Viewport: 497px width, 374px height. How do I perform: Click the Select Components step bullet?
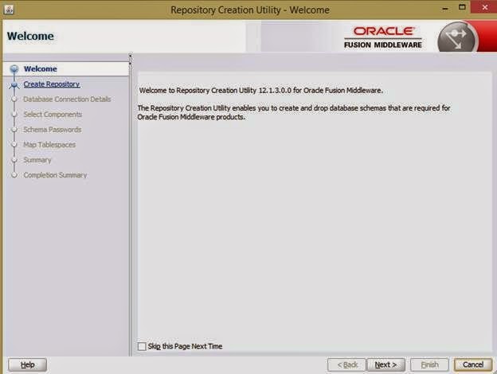click(14, 115)
